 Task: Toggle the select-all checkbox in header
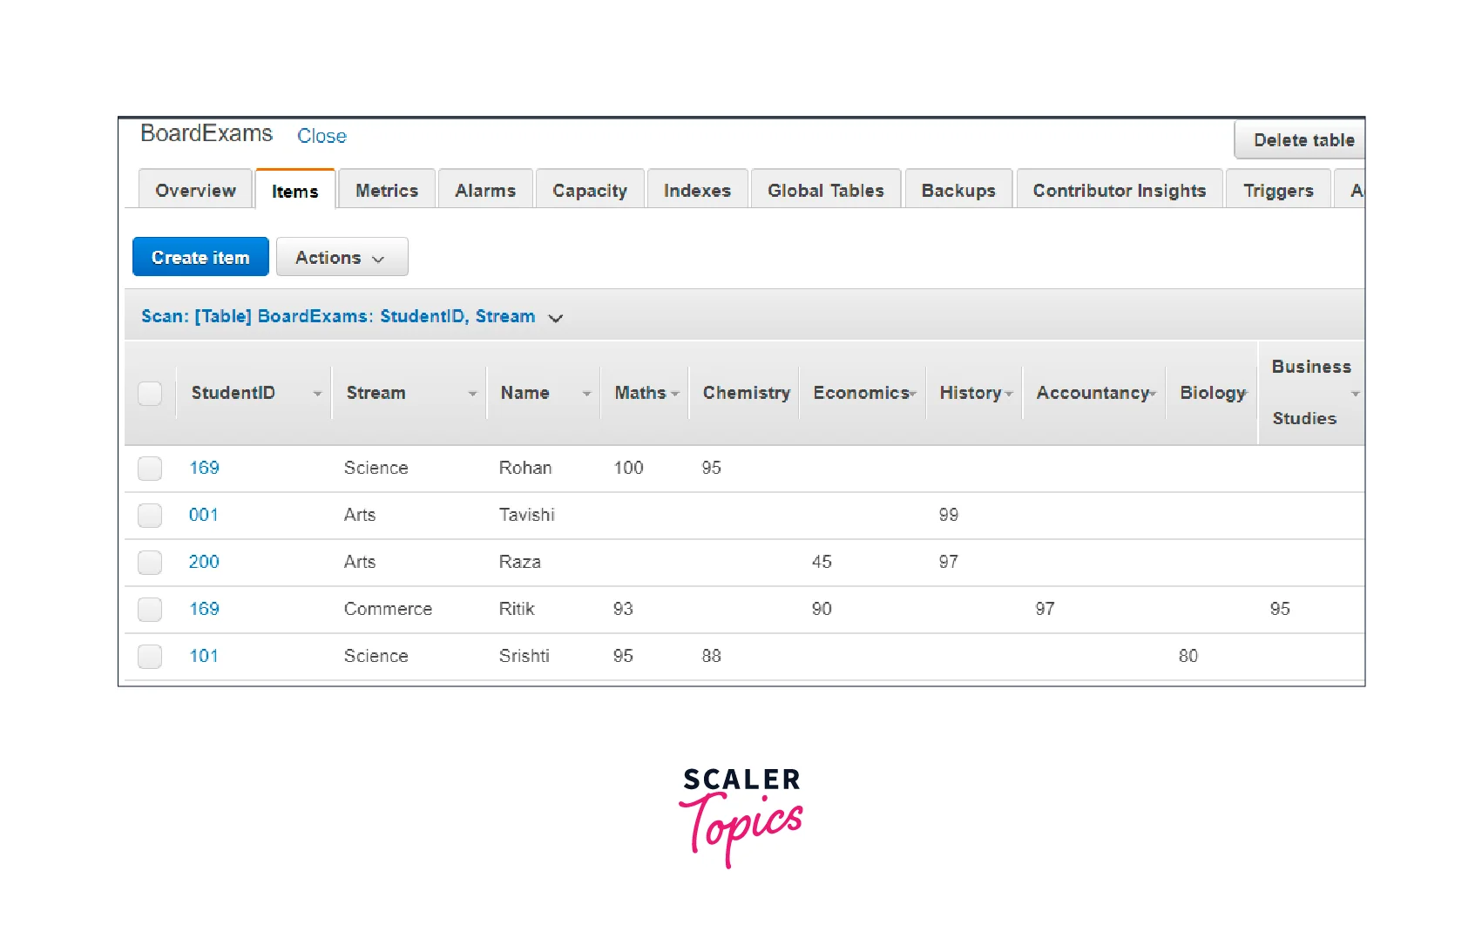click(150, 394)
